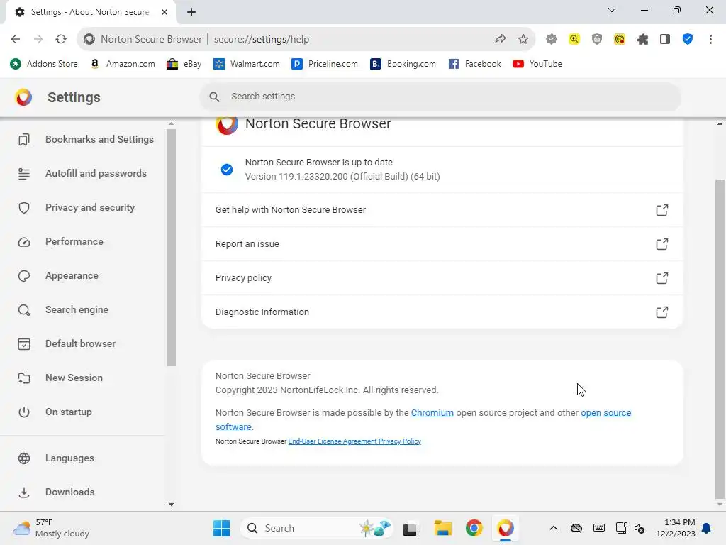Open Get help with Norton Secure Browser

click(x=442, y=210)
